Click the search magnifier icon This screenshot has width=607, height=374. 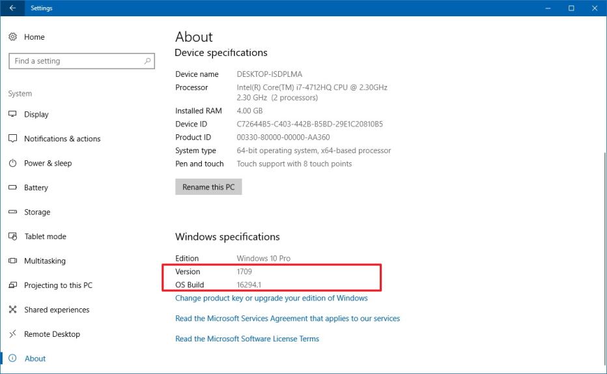[148, 61]
